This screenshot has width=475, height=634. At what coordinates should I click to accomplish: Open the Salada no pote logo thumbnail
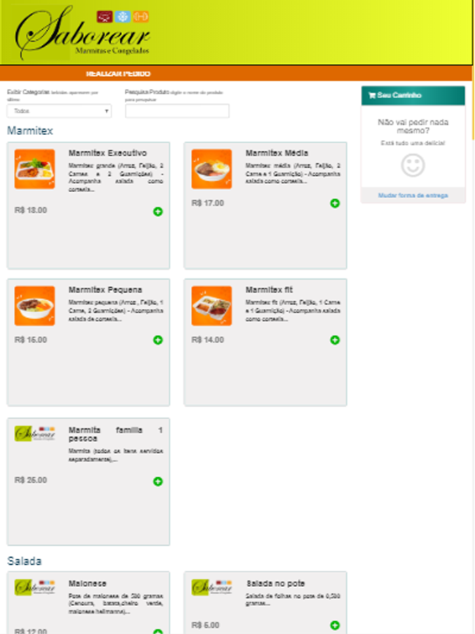click(212, 587)
